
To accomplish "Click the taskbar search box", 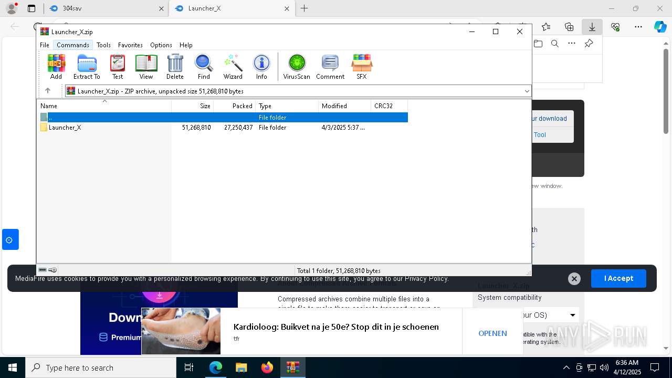I will pyautogui.click(x=101, y=367).
